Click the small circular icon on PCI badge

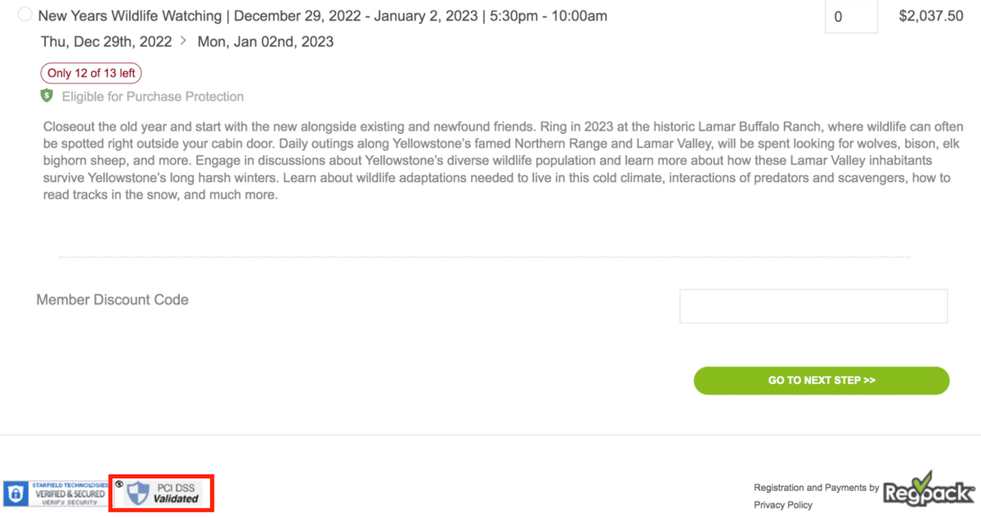(x=120, y=483)
